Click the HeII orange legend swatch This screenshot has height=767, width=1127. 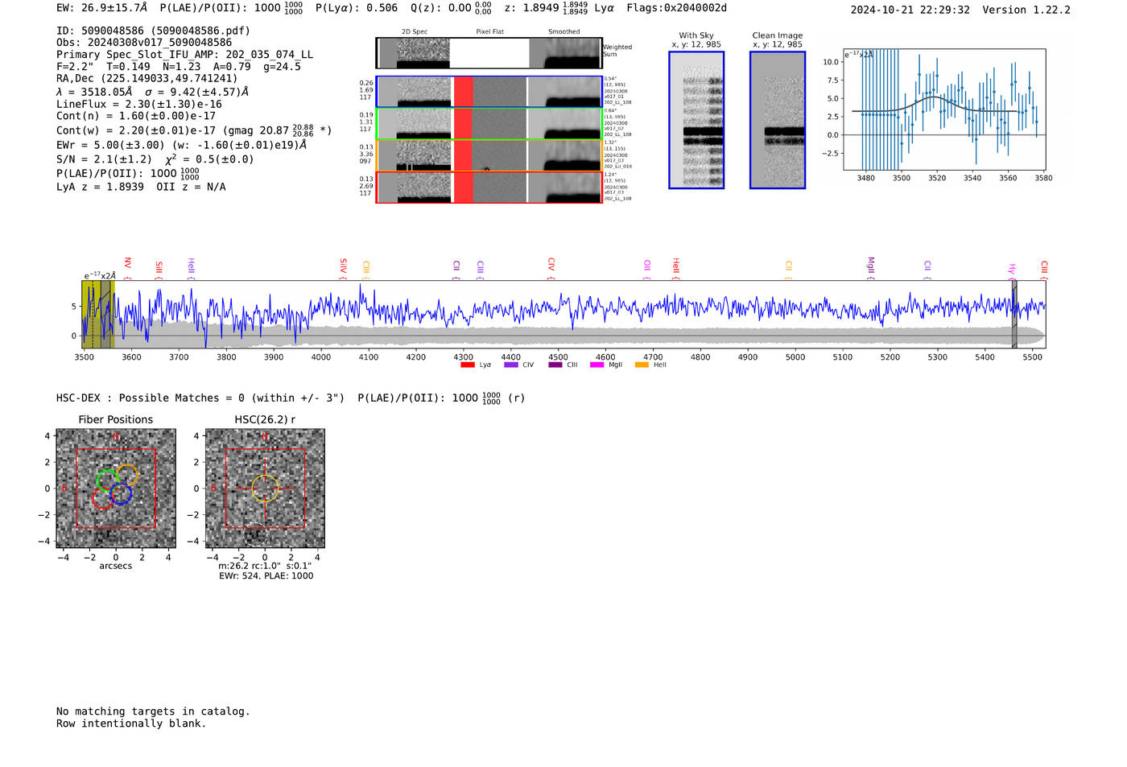pos(642,365)
